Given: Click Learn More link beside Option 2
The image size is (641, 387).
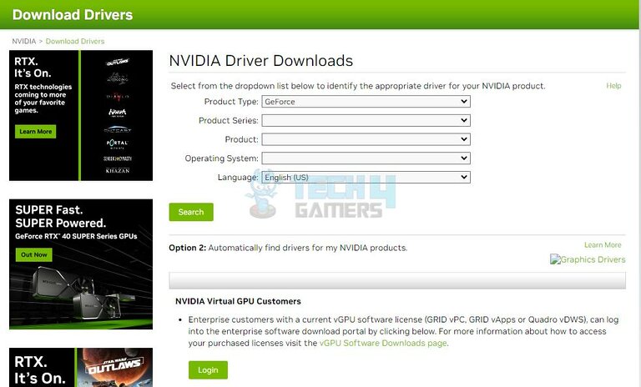Looking at the screenshot, I should point(603,245).
